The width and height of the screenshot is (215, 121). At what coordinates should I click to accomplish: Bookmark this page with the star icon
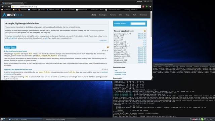pos(139,6)
